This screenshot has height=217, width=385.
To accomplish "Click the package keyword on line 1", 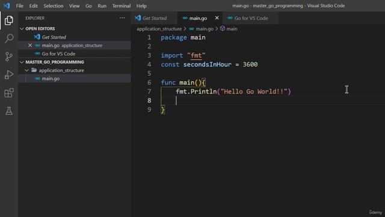I will pyautogui.click(x=174, y=37).
